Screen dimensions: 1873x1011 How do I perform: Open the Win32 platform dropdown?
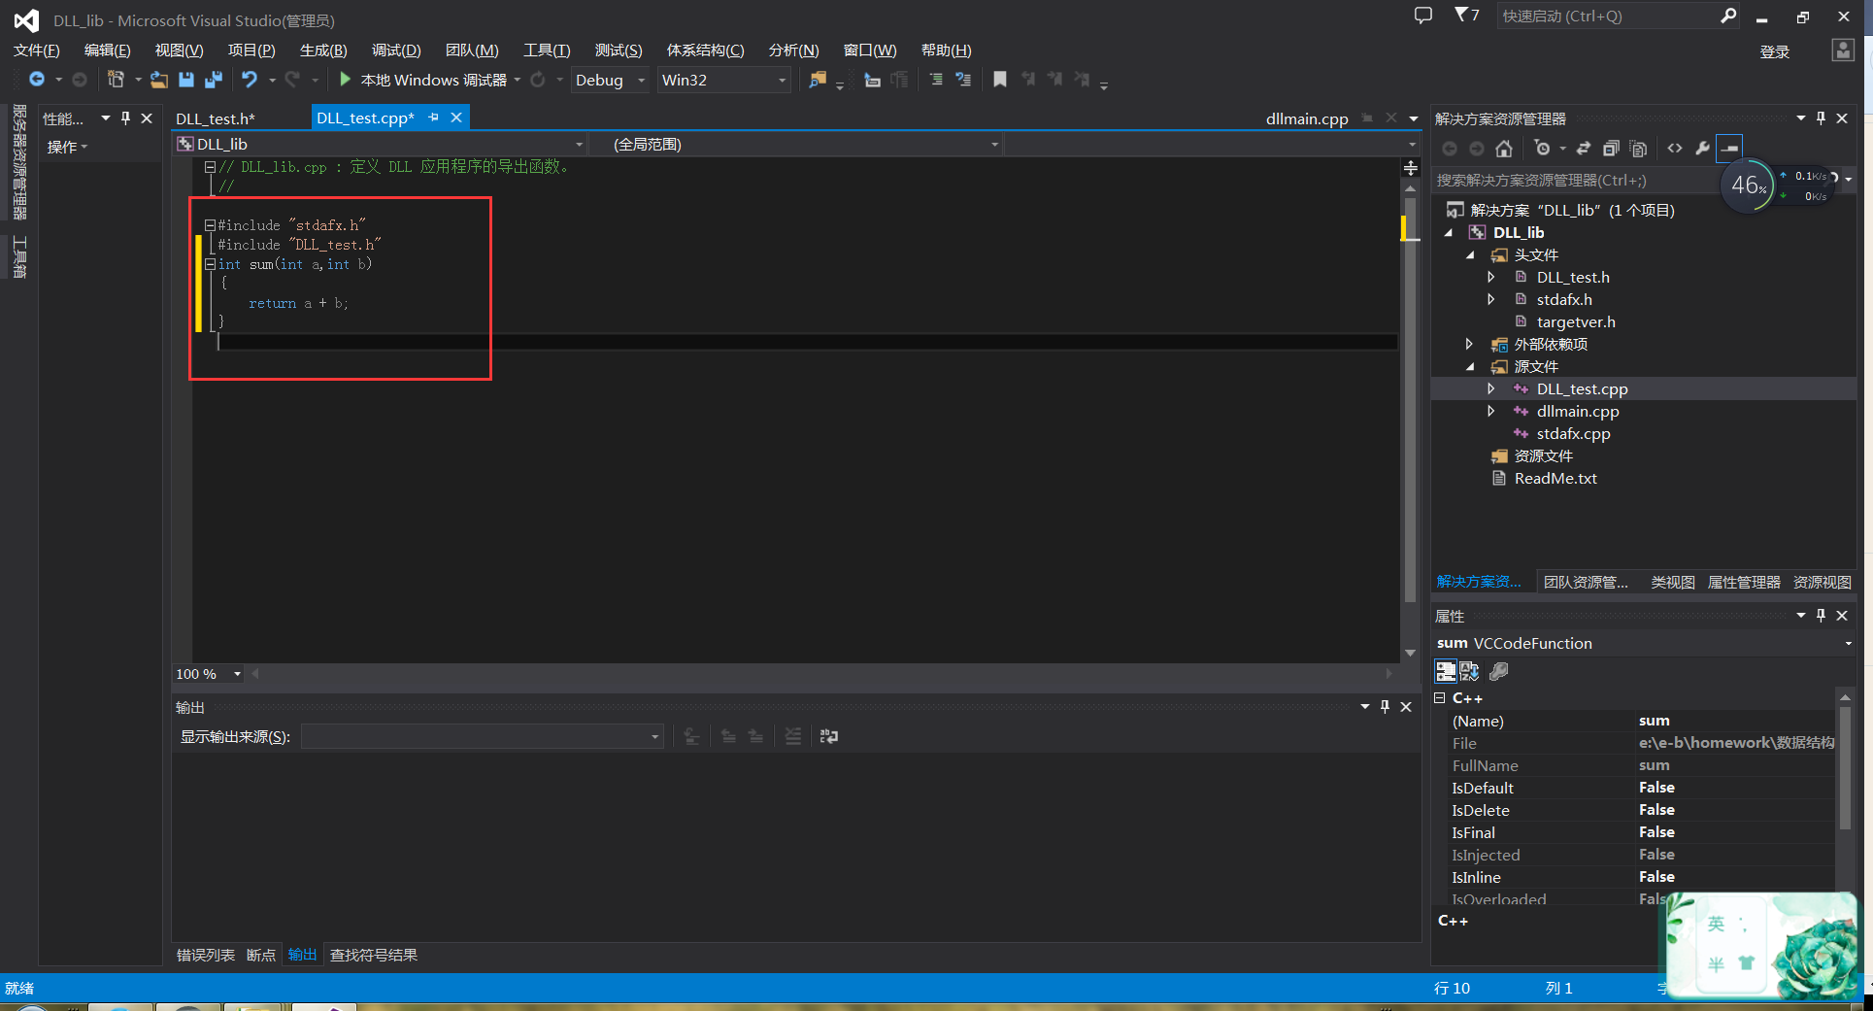(x=724, y=80)
